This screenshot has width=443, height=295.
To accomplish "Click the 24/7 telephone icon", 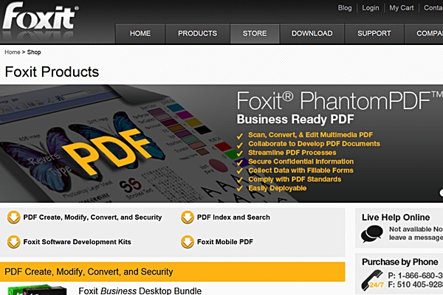I will (373, 280).
